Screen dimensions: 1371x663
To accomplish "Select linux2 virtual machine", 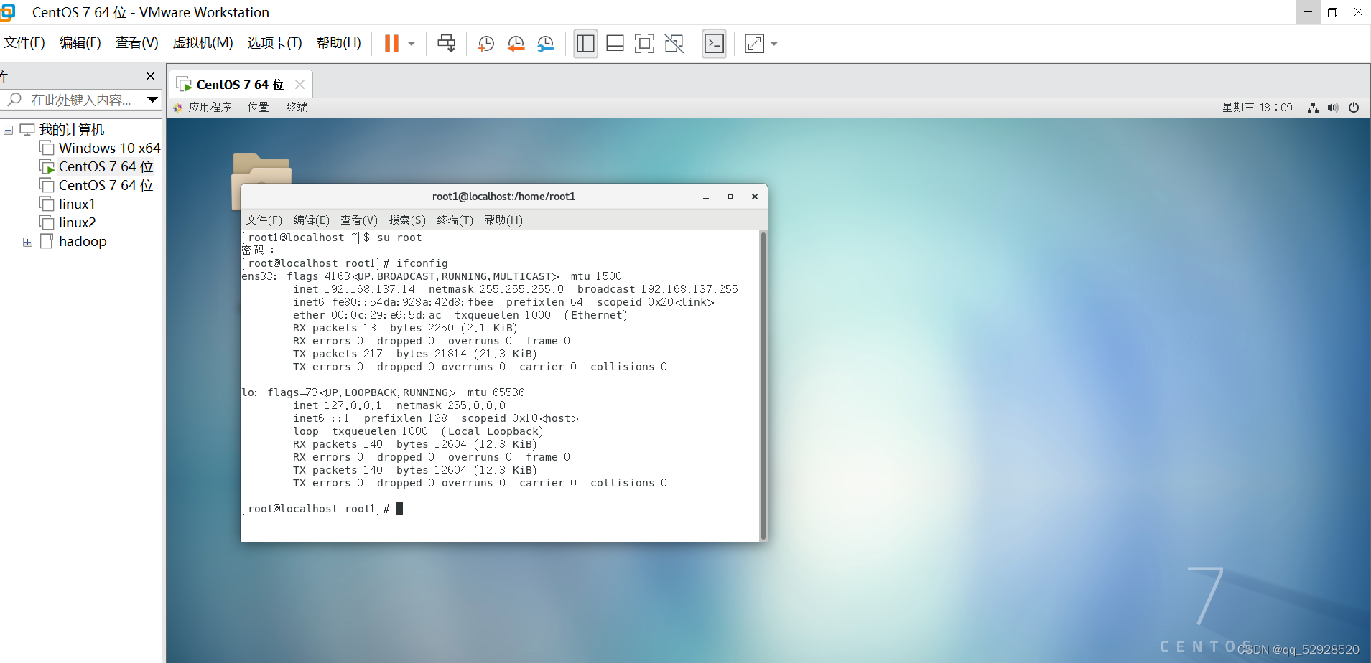I will 78,223.
